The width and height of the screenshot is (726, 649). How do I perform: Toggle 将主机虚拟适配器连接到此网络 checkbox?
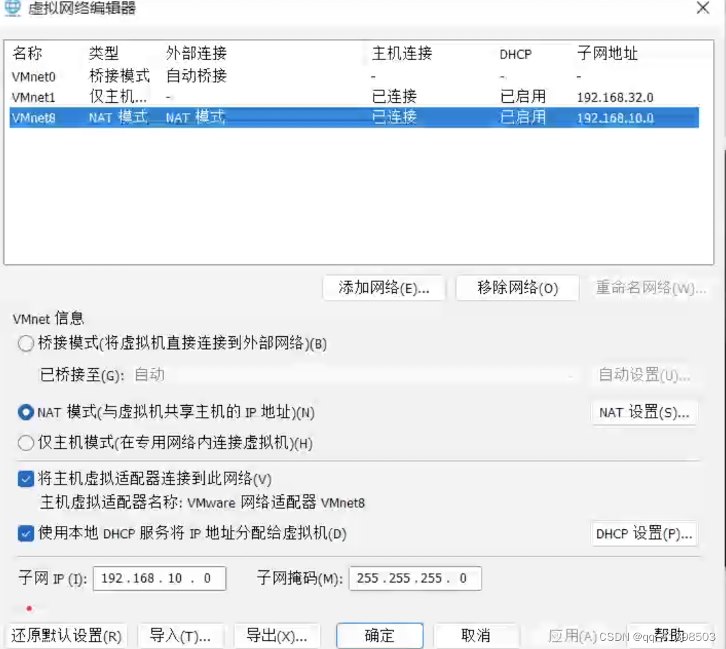(26, 479)
